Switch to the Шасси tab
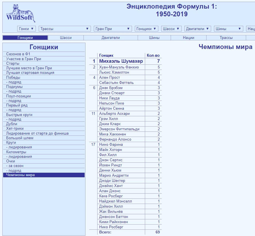The image size is (255, 236). pyautogui.click(x=66, y=38)
